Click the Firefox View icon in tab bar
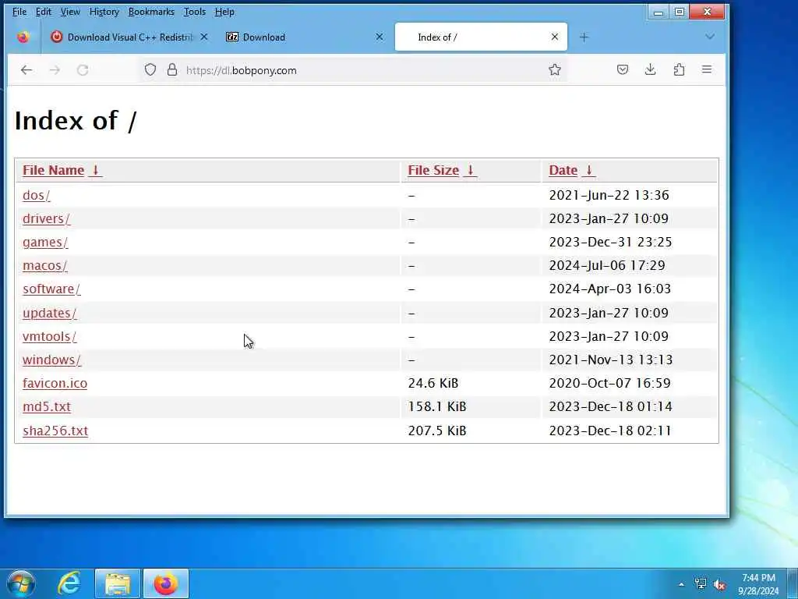 (23, 37)
